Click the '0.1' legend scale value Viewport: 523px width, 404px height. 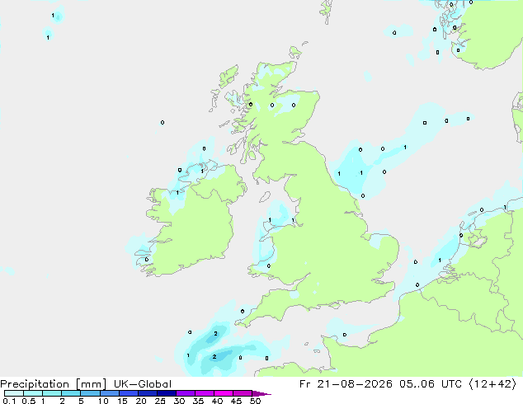9,401
